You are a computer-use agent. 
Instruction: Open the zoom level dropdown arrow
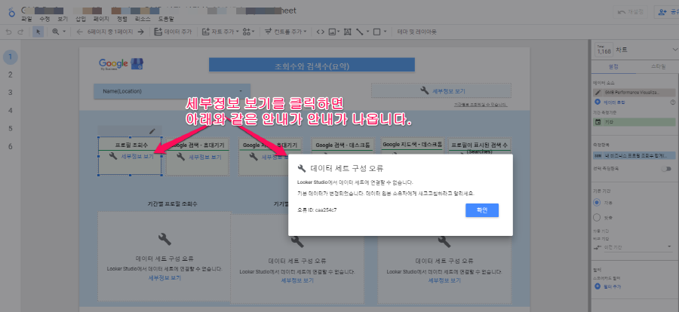point(64,32)
